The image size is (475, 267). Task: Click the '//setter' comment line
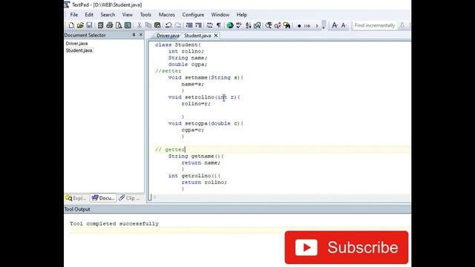[168, 71]
